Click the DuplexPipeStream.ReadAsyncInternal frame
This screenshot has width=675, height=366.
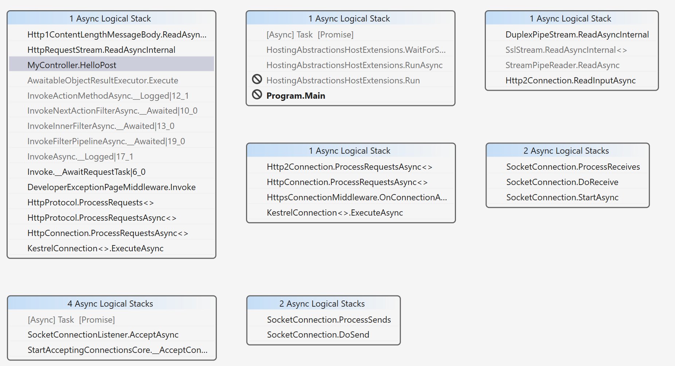(571, 35)
